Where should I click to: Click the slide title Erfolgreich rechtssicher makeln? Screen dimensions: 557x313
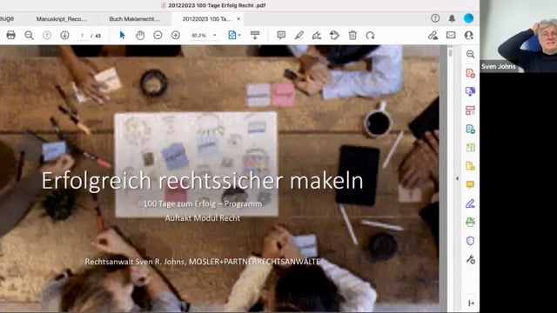point(203,181)
